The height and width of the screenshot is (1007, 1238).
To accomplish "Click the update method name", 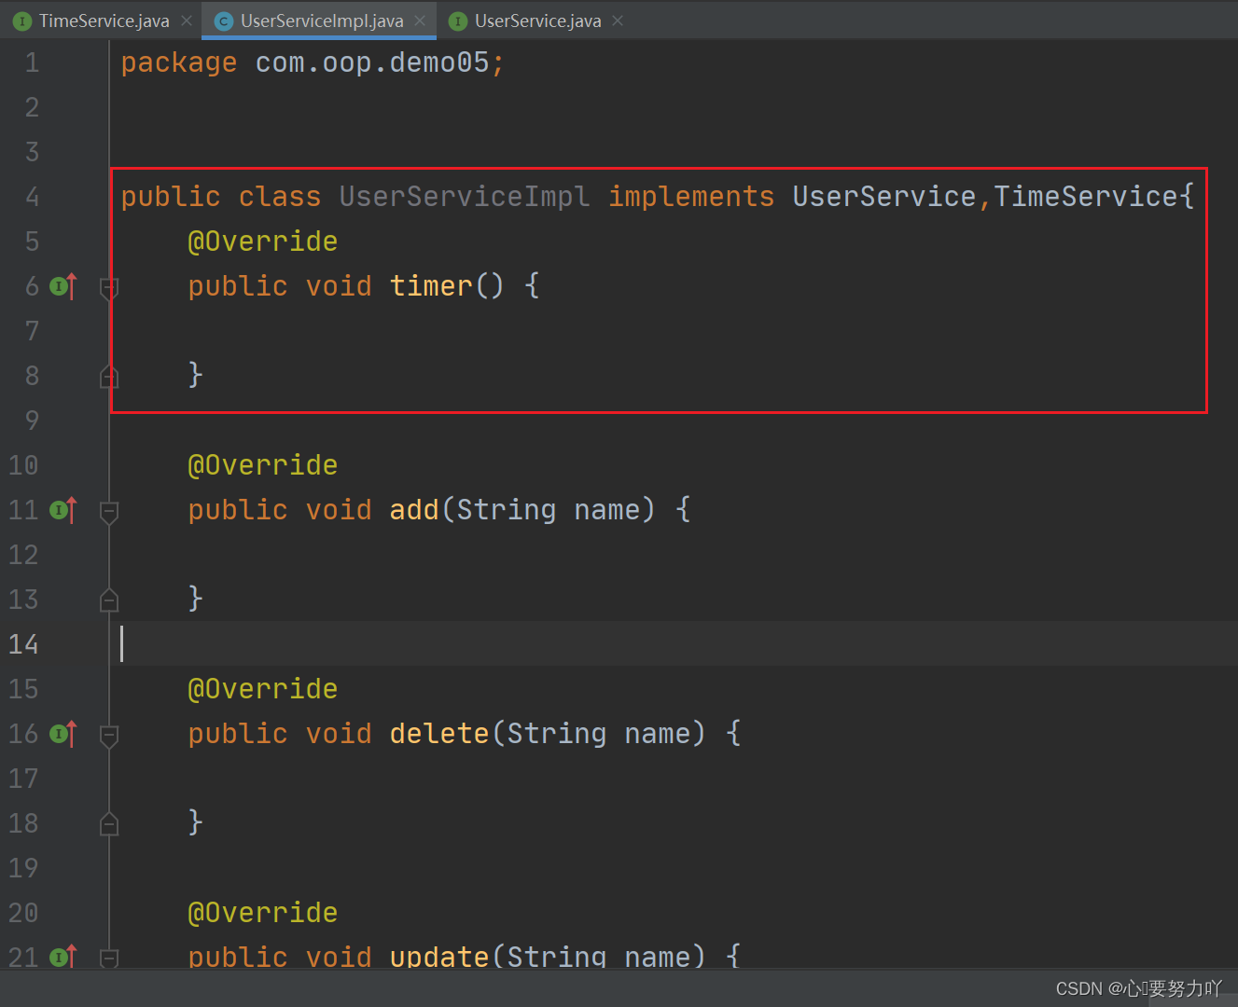I will 439,956.
